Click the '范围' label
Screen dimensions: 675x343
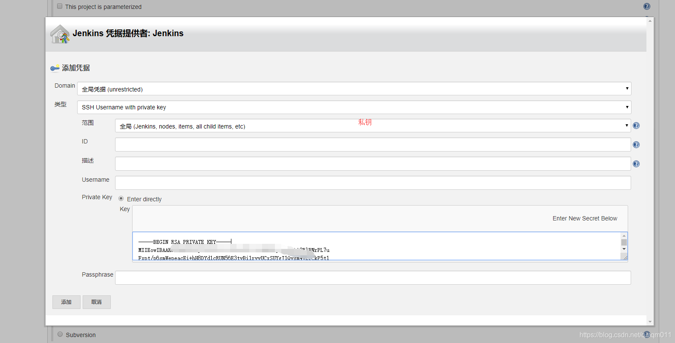point(88,123)
